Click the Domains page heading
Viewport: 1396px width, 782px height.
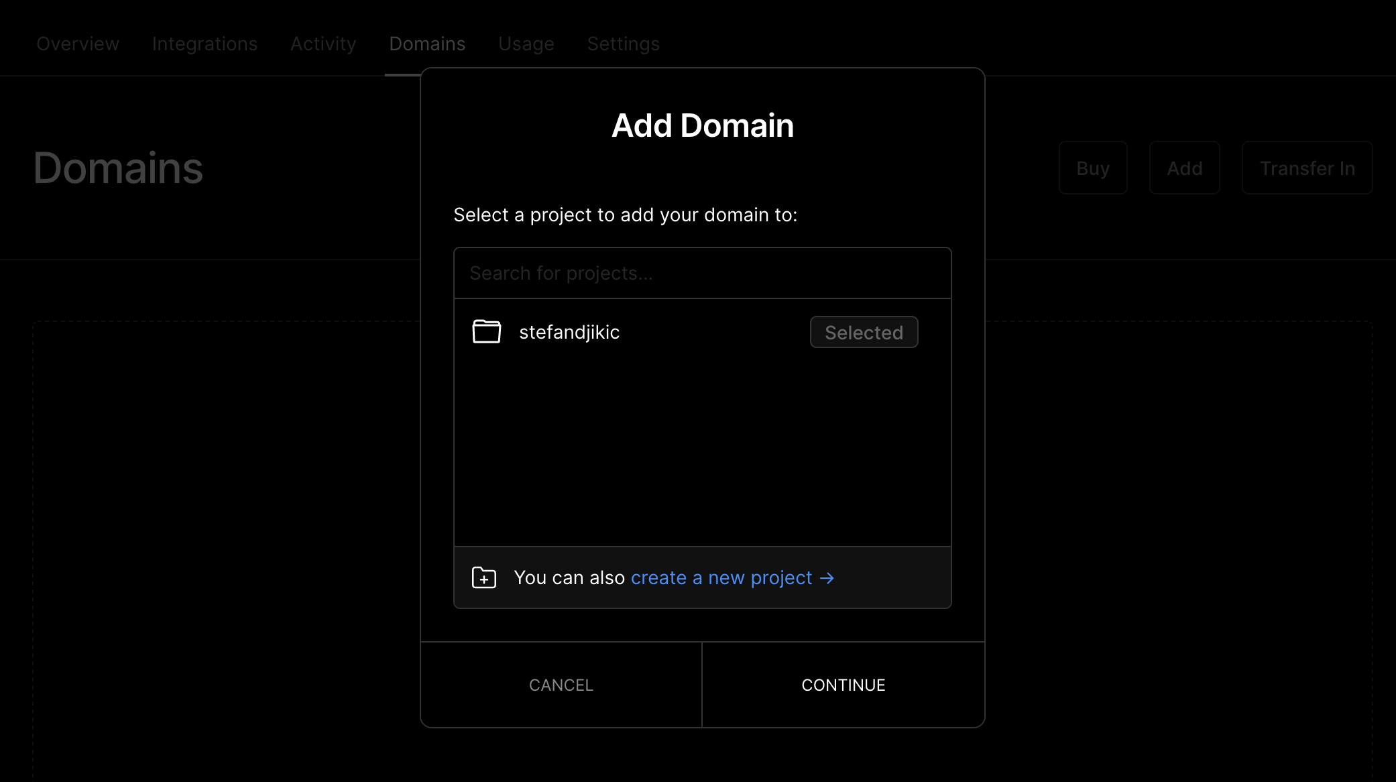pyautogui.click(x=118, y=168)
